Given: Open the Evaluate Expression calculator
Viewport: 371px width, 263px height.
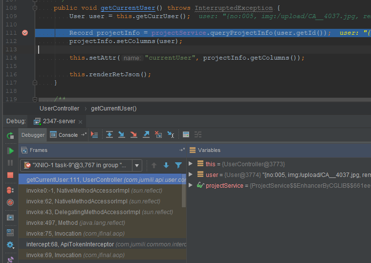Looking at the screenshot, I should click(186, 134).
